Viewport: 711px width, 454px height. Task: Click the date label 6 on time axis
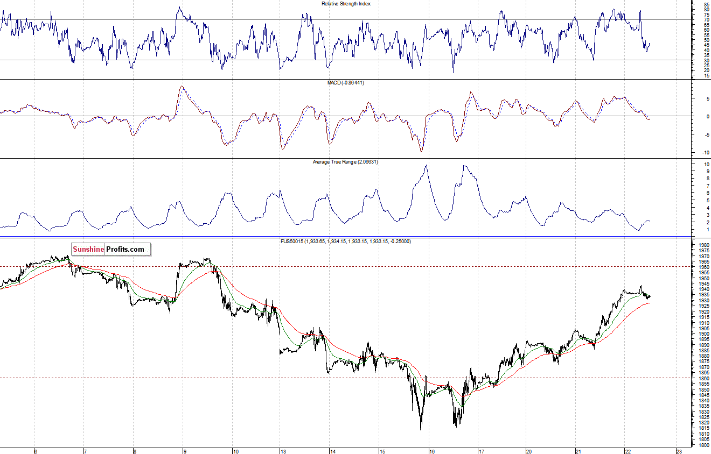(x=35, y=451)
